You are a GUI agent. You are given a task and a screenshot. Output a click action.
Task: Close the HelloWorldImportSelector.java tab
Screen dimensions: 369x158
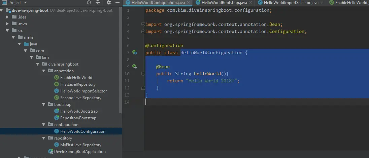pos(322,3)
